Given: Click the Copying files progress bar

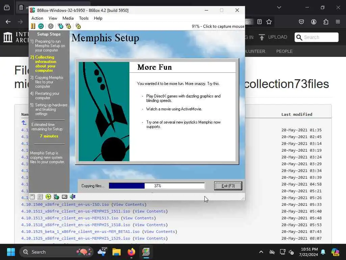Looking at the screenshot, I should coord(157,186).
